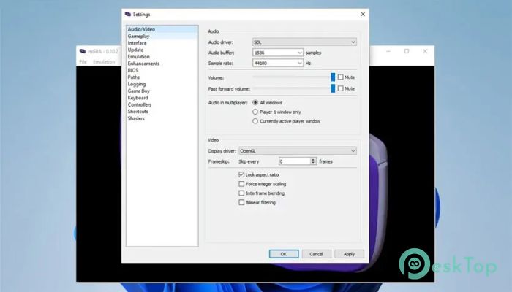
Task: Select Enhancements in the sidebar
Action: pos(162,64)
